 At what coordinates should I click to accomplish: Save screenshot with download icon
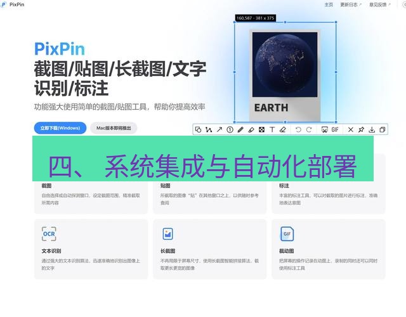372,129
